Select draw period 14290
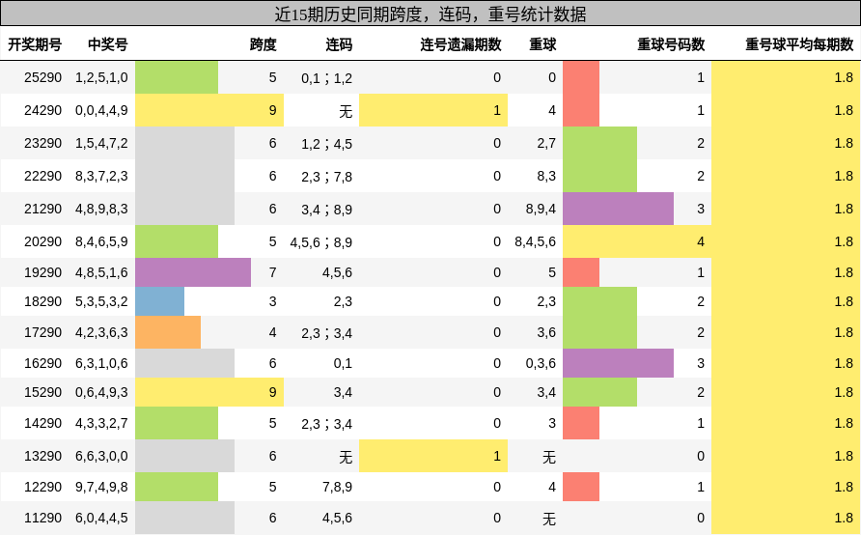This screenshot has width=861, height=535. coord(42,423)
